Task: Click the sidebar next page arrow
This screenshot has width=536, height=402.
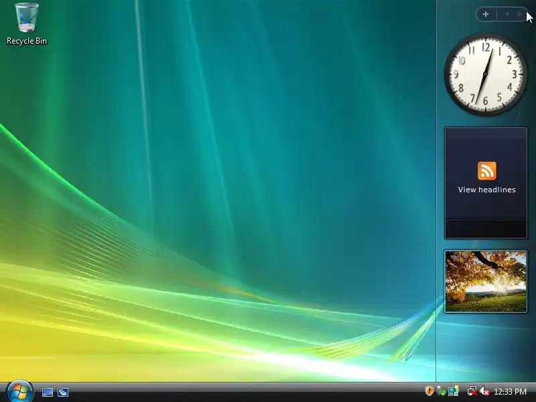Action: 520,14
